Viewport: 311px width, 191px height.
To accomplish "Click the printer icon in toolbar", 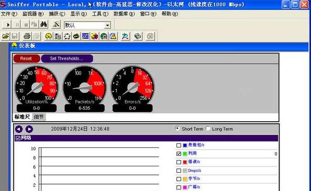I will (x=27, y=36).
